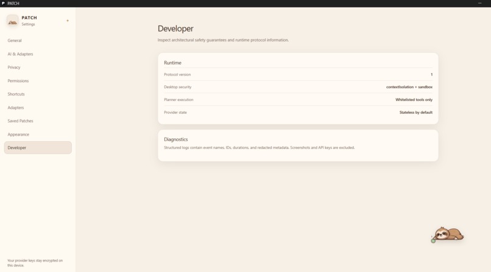This screenshot has width=491, height=272.
Task: Click the PATCH app icon in title bar
Action: 3,3
